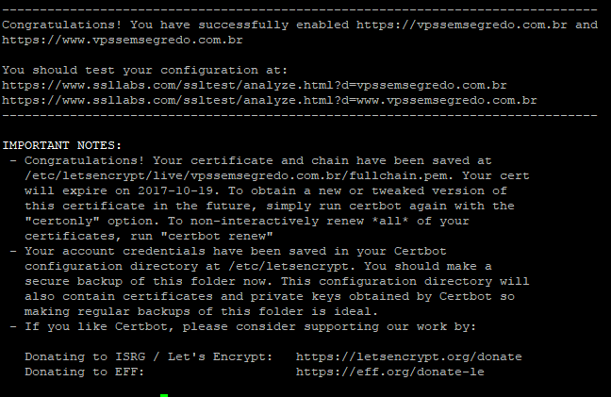The image size is (611, 397).
Task: Click the https://letsencrypt.org/donate link
Action: 408,356
